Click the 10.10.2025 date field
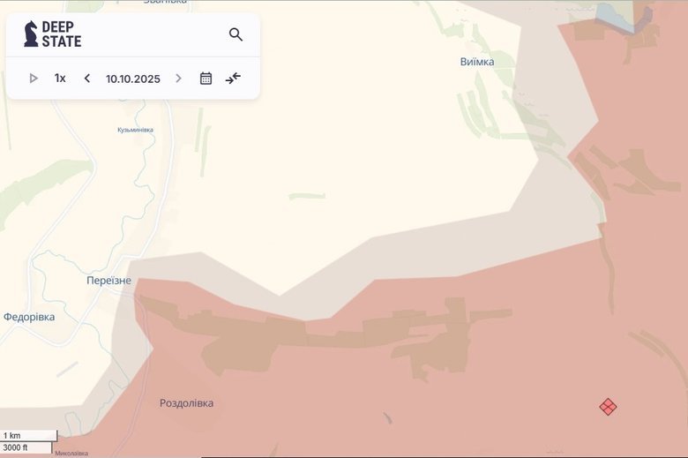688x458 pixels. point(133,79)
